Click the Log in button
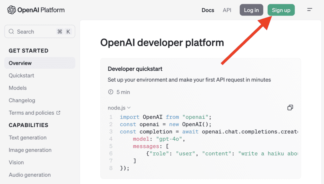The width and height of the screenshot is (324, 184). (251, 10)
